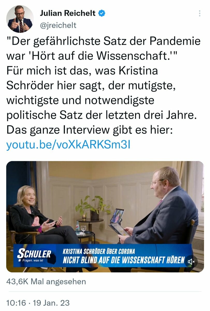This screenshot has height=311, width=210.
Task: Select the 'KRISTINA SCHRÖDER ÜBER CORONA' caption
Action: coord(99,251)
